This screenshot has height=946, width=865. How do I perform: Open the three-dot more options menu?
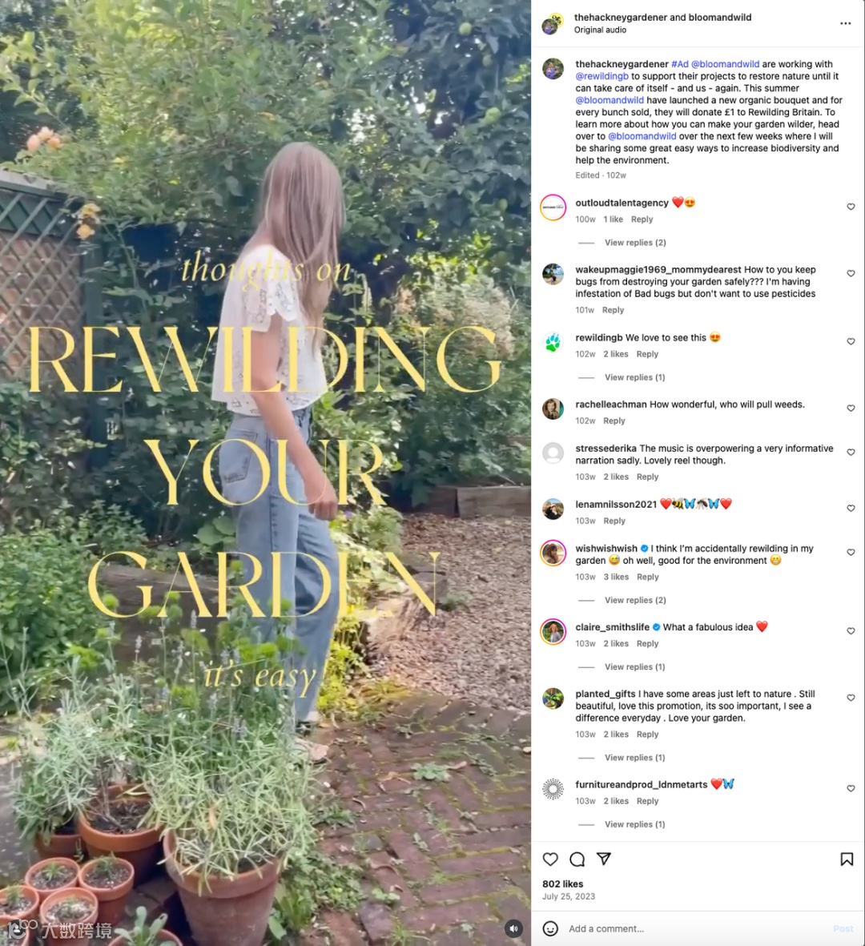pyautogui.click(x=845, y=23)
